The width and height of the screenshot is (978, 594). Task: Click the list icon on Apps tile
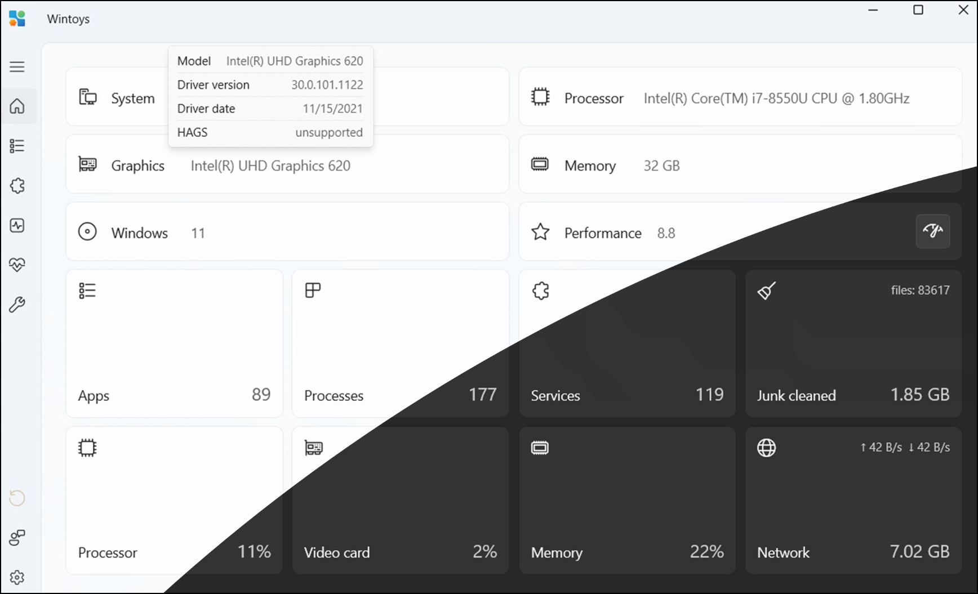click(x=87, y=291)
